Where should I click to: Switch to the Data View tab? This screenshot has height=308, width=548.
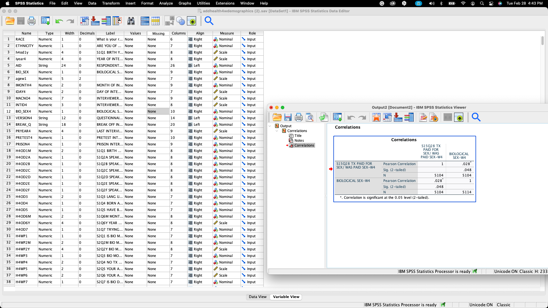257,297
